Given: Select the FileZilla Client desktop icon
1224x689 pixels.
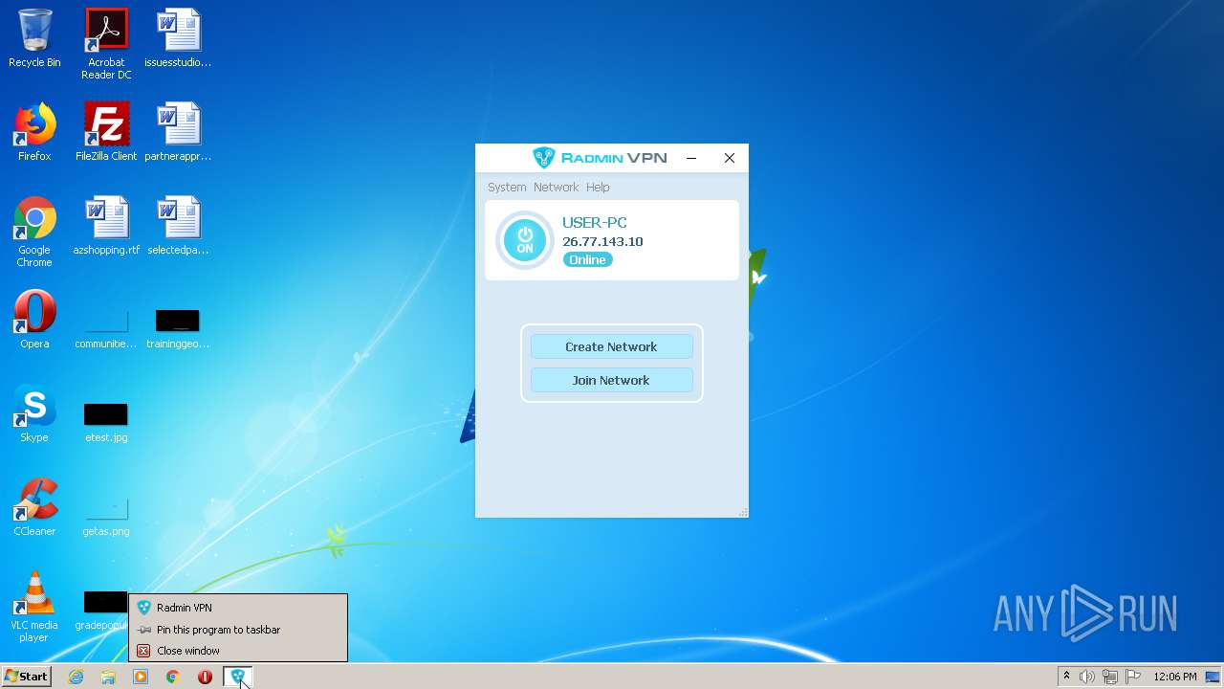Looking at the screenshot, I should coord(106,132).
